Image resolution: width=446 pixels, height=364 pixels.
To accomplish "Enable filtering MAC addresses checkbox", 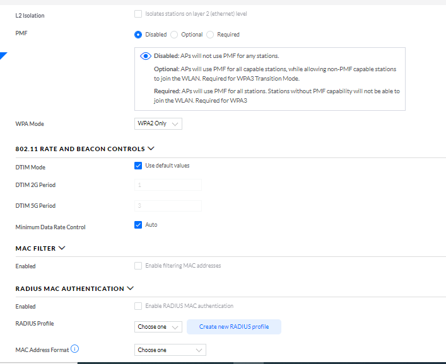I will (x=138, y=266).
